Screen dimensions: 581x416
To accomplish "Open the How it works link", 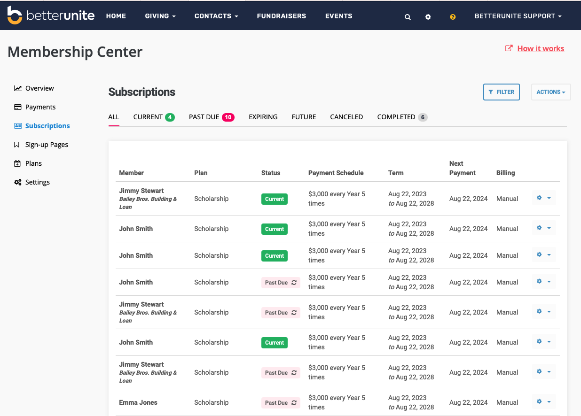I will click(541, 48).
